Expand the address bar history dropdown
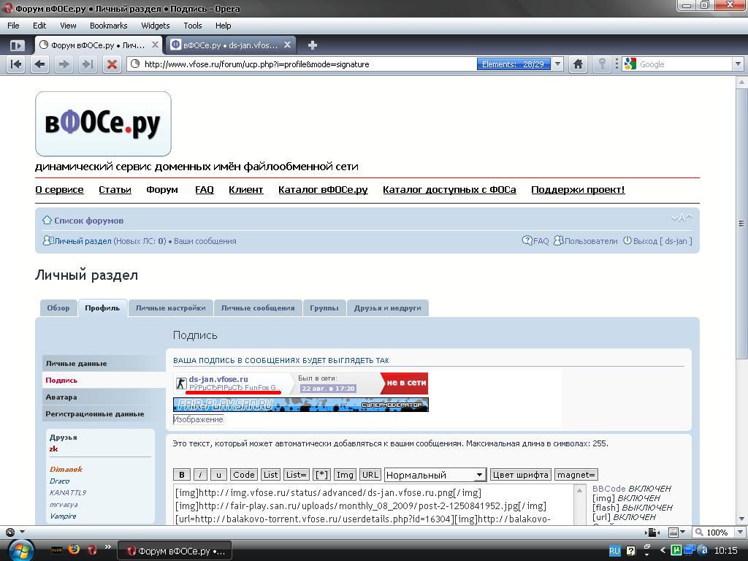This screenshot has width=748, height=561. click(558, 64)
